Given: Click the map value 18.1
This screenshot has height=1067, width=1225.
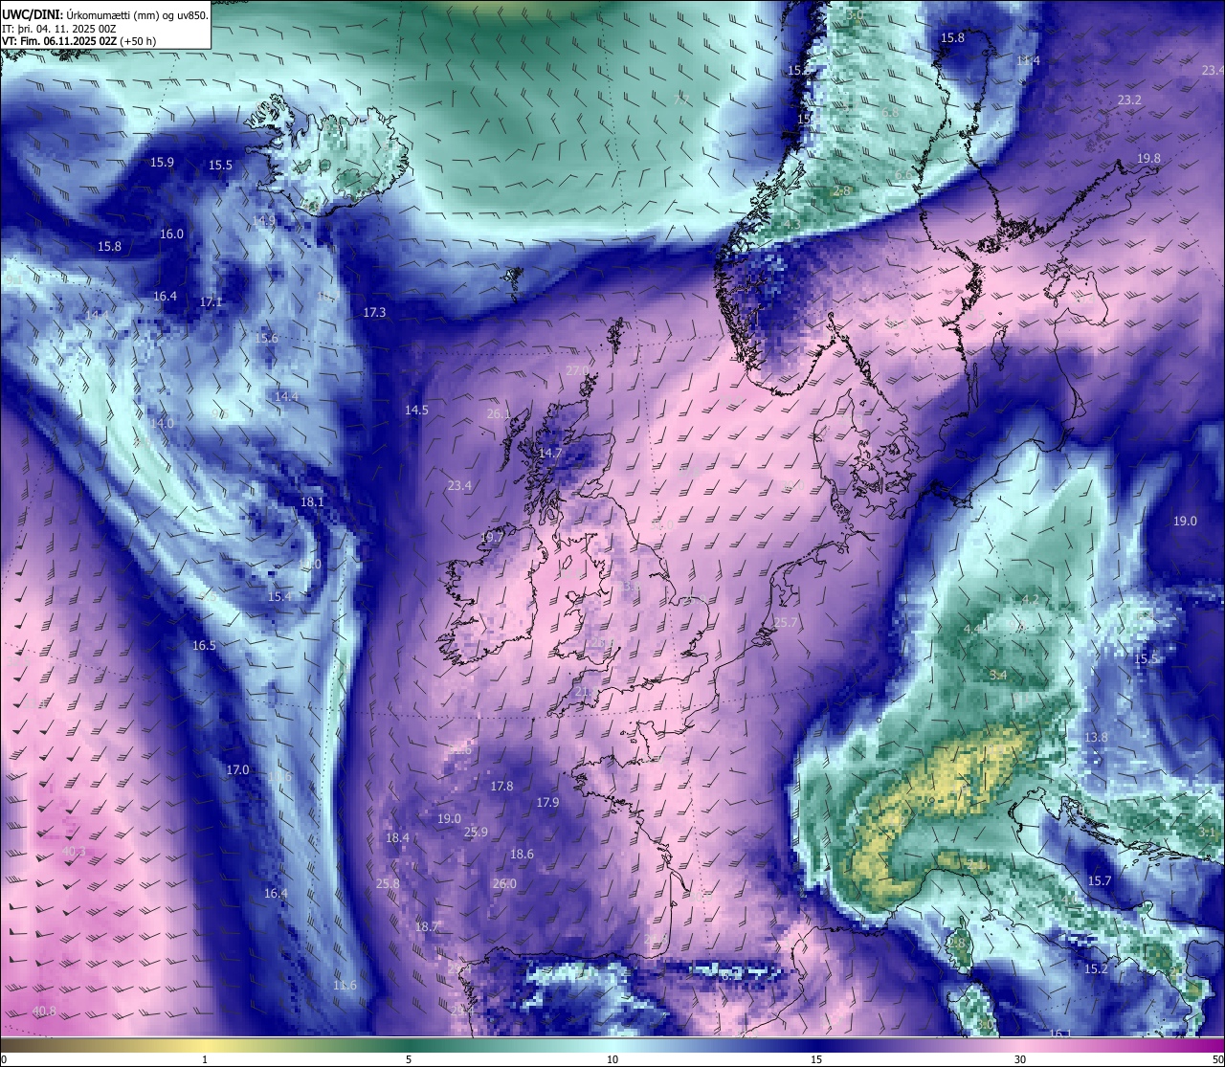Looking at the screenshot, I should coord(312,501).
